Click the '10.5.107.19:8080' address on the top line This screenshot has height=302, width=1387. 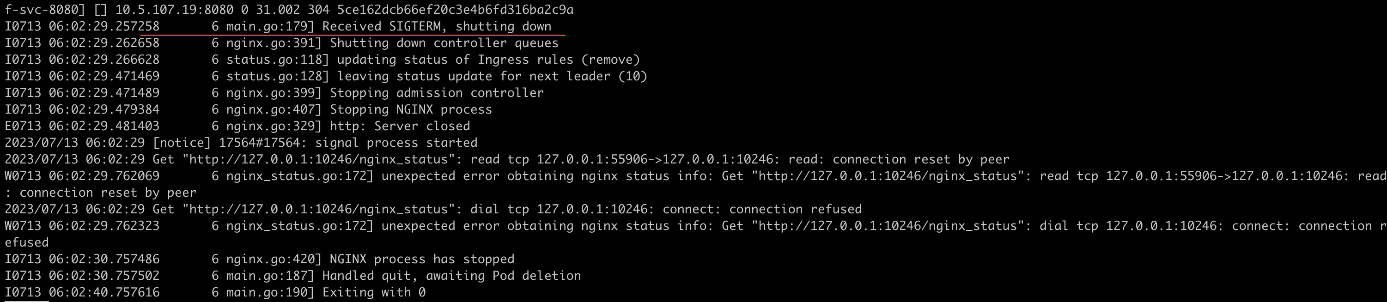175,10
